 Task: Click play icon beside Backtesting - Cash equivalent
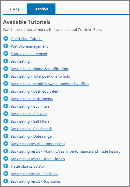coord(6,91)
